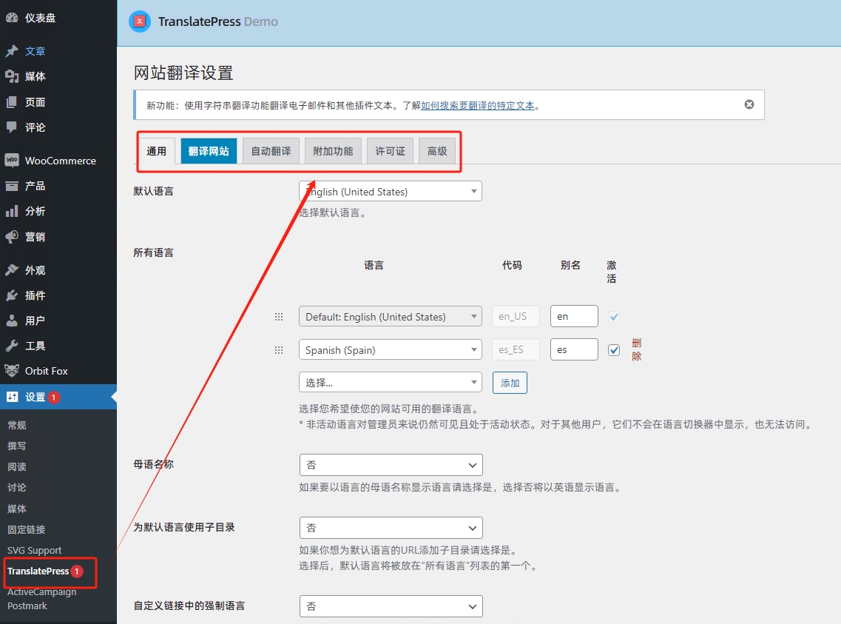Click the 媒体 media icon at top
This screenshot has height=624, width=841.
click(12, 76)
